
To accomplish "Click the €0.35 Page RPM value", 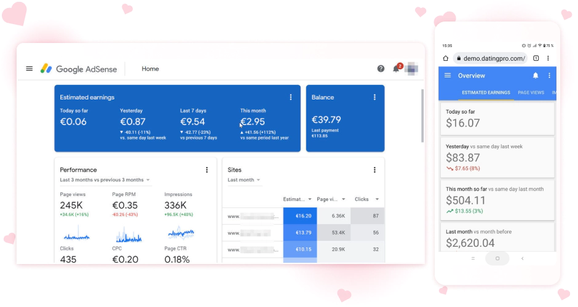I will [x=125, y=205].
